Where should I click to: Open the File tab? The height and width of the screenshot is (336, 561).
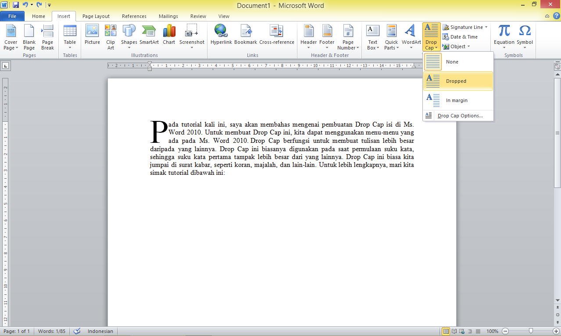pyautogui.click(x=12, y=16)
